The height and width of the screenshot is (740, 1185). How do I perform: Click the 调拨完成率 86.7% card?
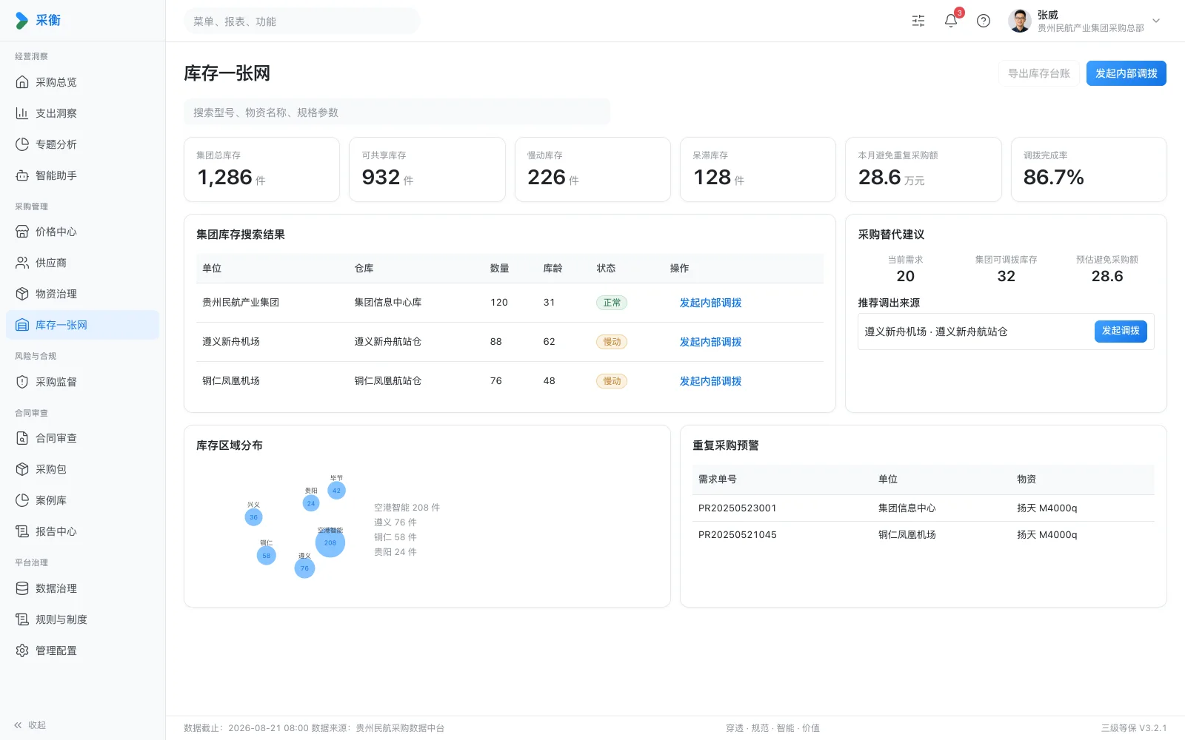coord(1089,169)
